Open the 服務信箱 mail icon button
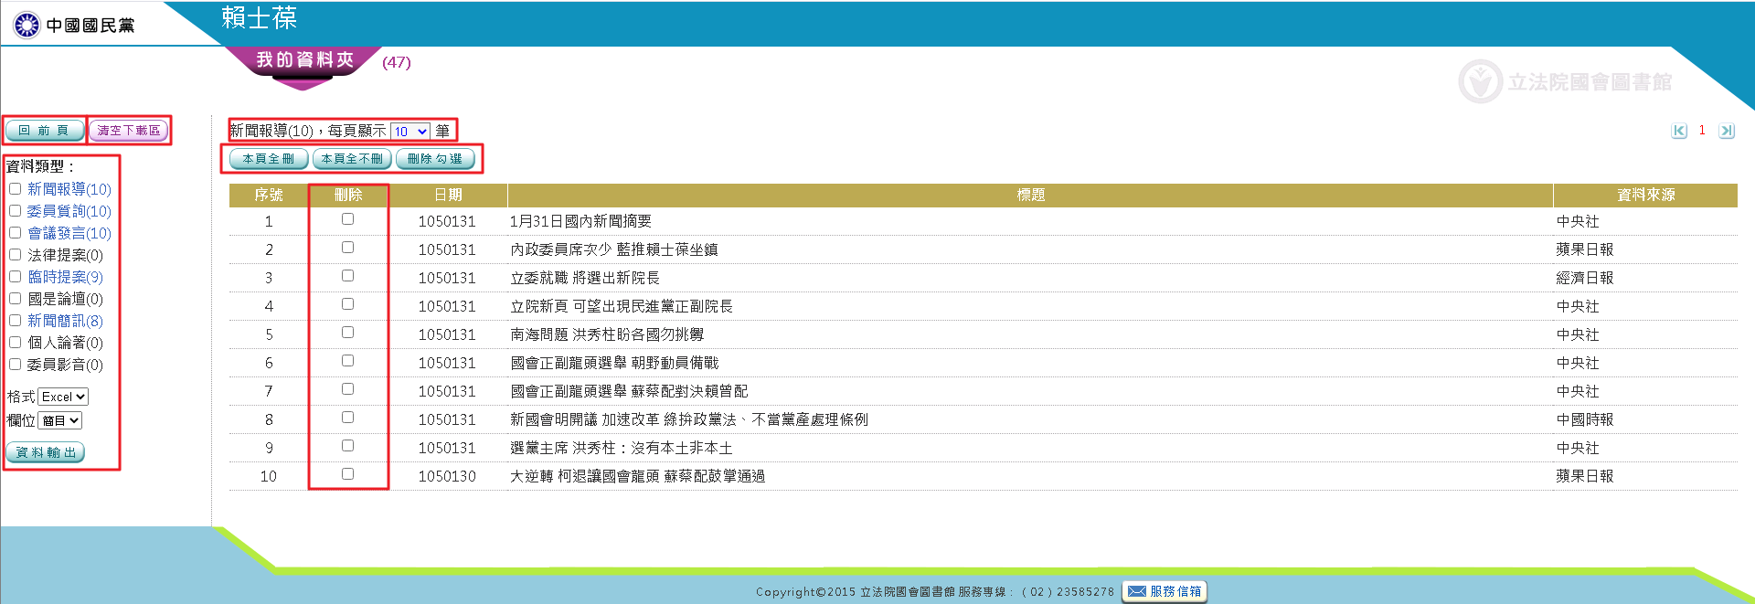This screenshot has width=1755, height=604. point(1164,591)
